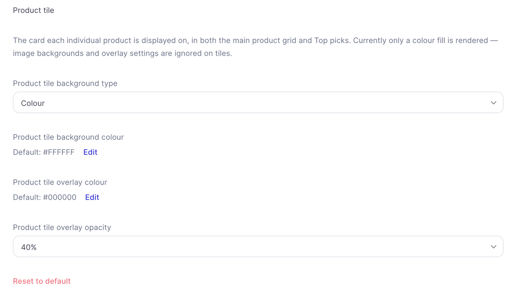This screenshot has width=517, height=302.
Task: Click the 'Default: #000000' colour value
Action: click(45, 197)
